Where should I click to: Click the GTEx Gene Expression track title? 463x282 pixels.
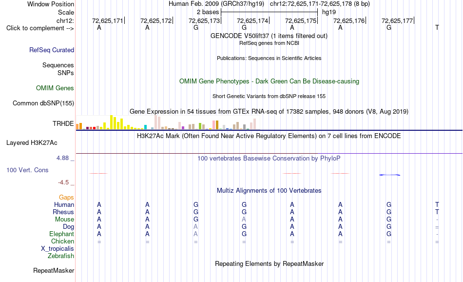tap(269, 111)
